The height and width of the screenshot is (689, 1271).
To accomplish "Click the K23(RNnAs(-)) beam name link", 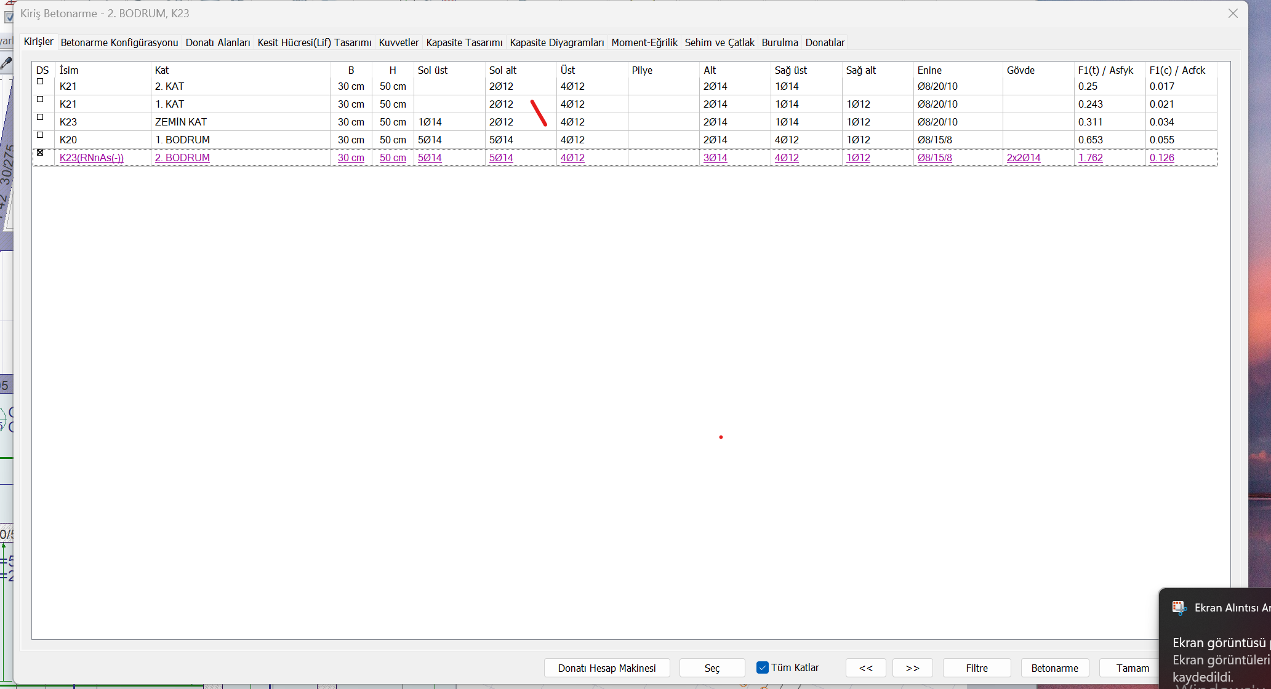I will coord(92,157).
